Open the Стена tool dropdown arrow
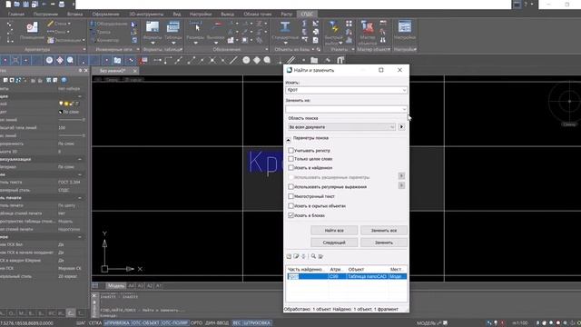Screen dimensions: 581x327 (69, 24)
